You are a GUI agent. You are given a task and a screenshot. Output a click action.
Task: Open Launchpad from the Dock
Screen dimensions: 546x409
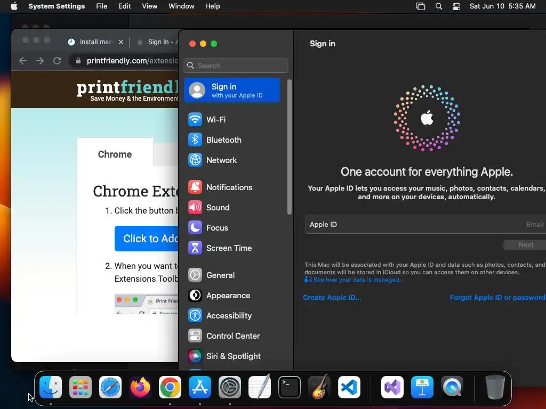click(x=81, y=387)
